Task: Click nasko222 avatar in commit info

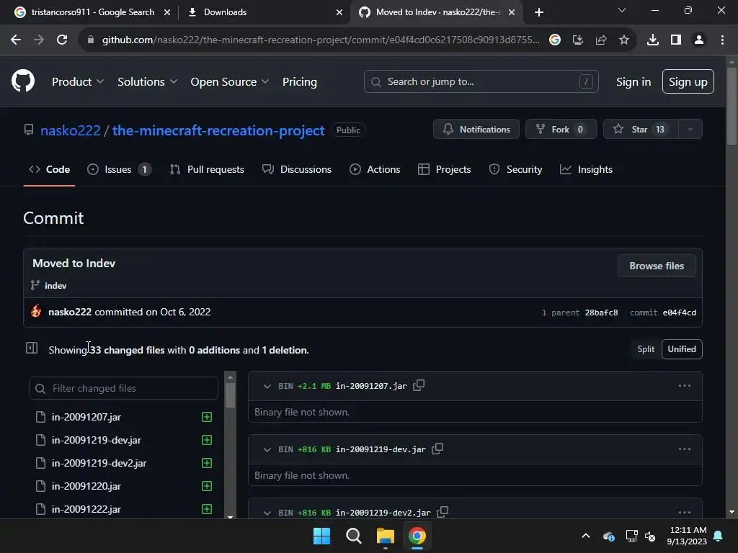Action: click(36, 311)
